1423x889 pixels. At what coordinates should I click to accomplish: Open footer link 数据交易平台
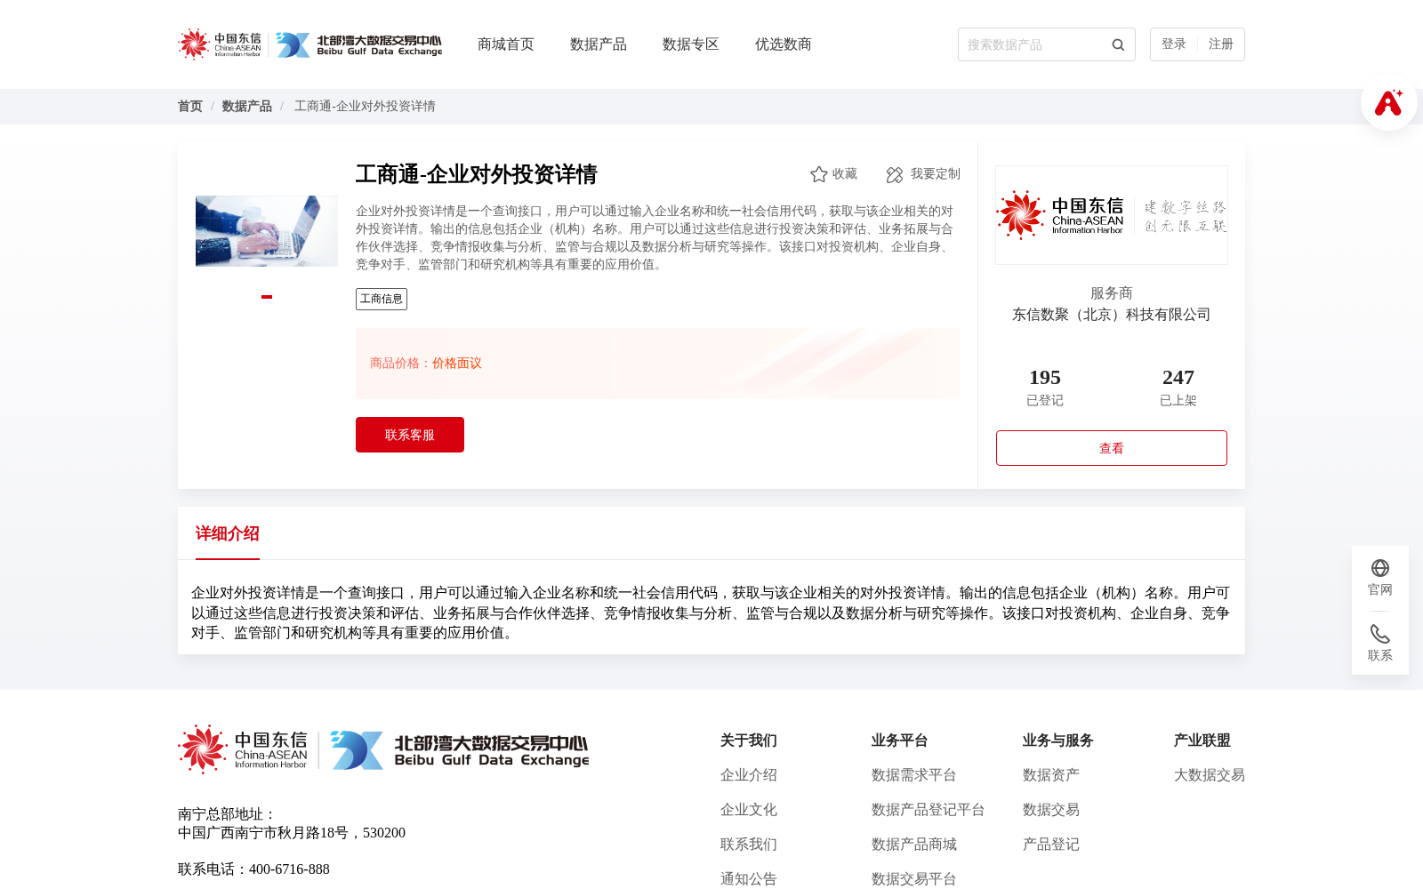coord(914,879)
